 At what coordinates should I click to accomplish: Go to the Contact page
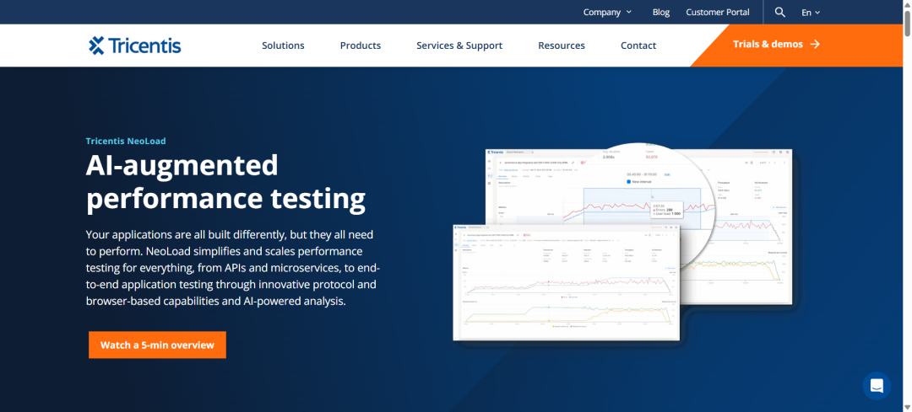point(638,45)
